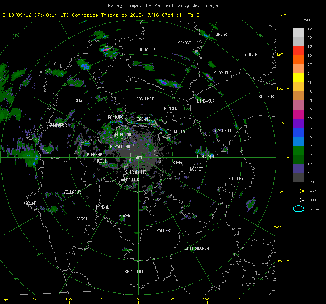
Task: Click the SINDHANUR label
Action: [223, 130]
